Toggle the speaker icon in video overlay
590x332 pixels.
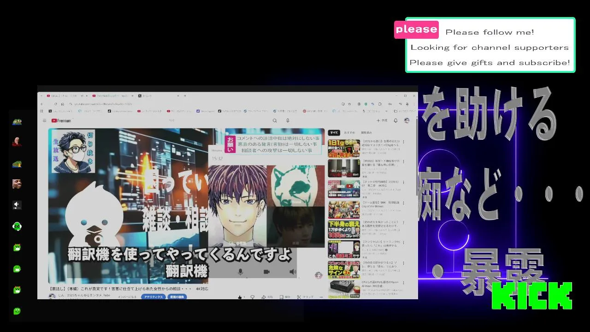292,272
